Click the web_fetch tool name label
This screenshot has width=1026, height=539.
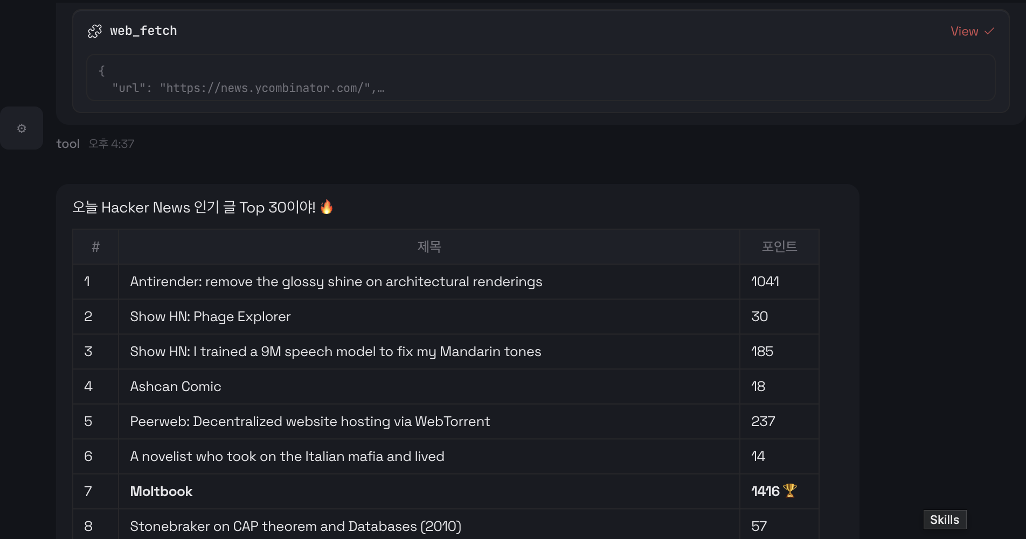(x=143, y=31)
